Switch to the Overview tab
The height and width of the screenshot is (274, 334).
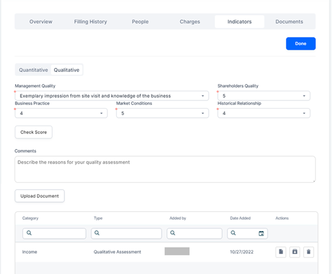pos(41,22)
